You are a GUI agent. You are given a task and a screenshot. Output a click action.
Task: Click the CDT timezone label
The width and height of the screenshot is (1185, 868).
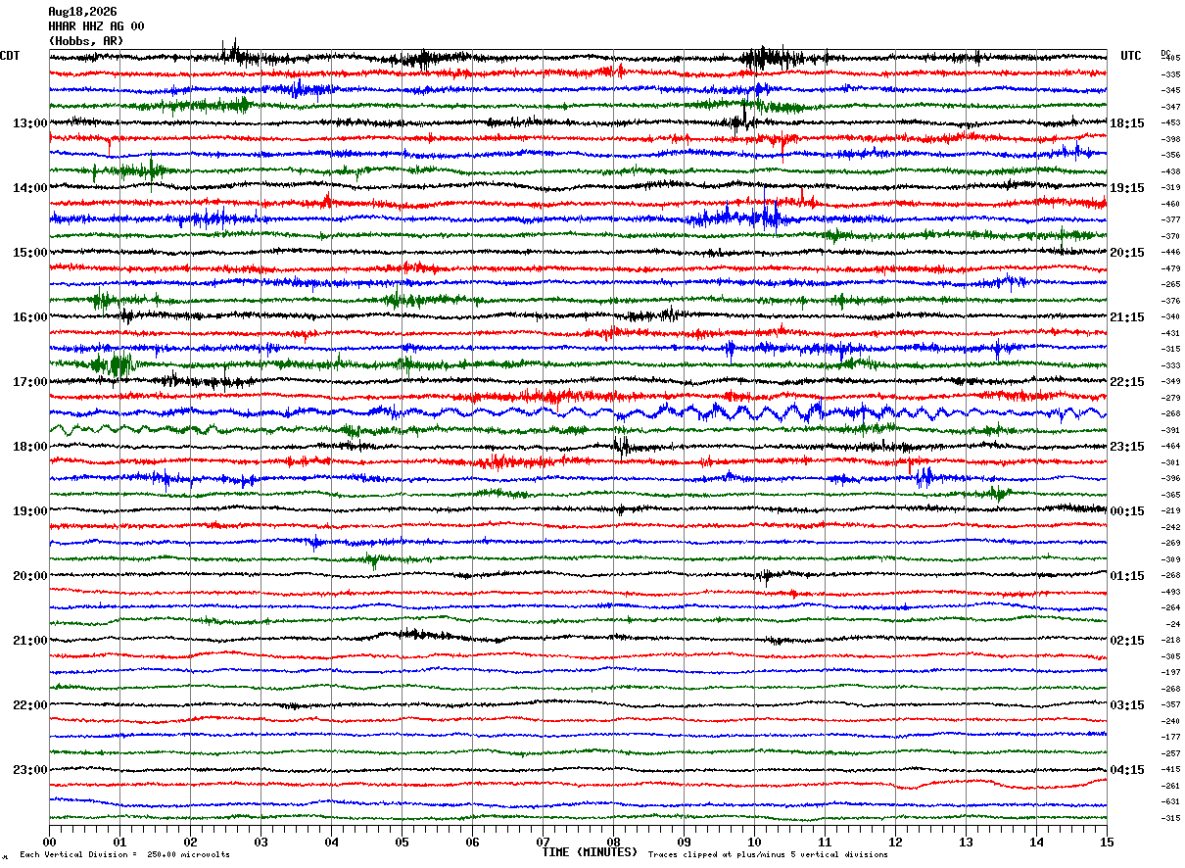10,56
